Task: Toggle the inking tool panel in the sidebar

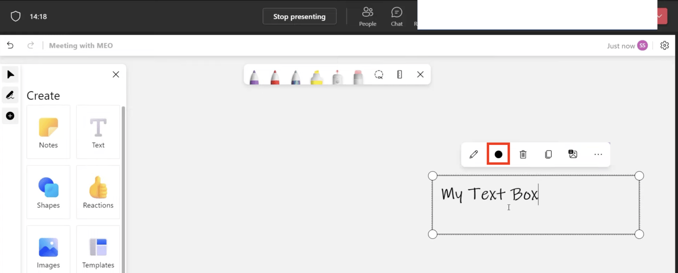Action: (10, 95)
